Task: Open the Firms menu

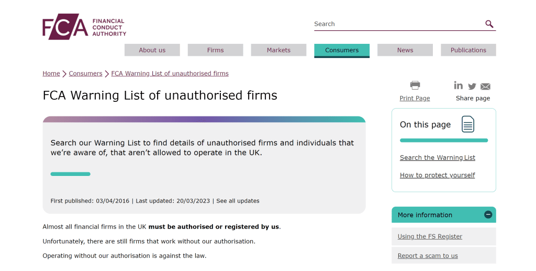Action: tap(215, 50)
